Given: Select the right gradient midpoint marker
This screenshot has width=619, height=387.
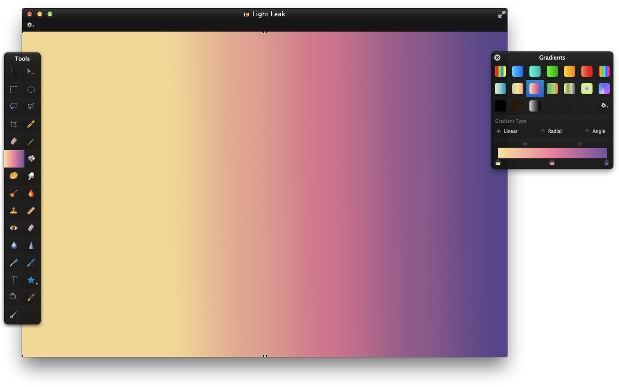Looking at the screenshot, I should [579, 145].
